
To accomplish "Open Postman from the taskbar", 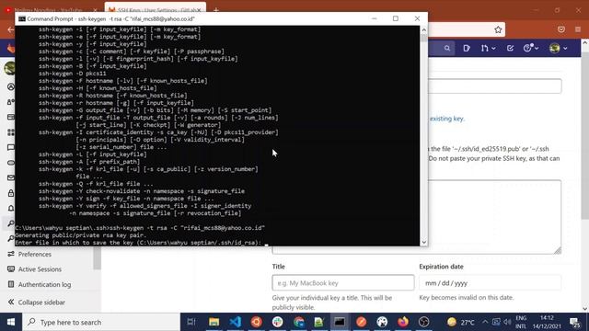I will [361, 322].
